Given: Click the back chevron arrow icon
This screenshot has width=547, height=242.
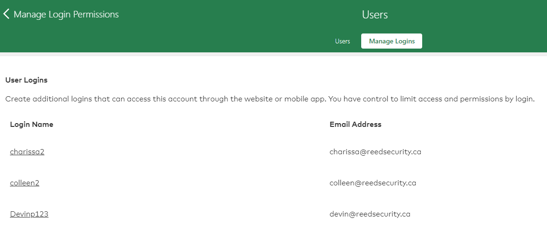Looking at the screenshot, I should coord(6,14).
